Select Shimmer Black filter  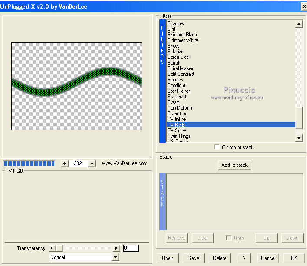(231, 35)
